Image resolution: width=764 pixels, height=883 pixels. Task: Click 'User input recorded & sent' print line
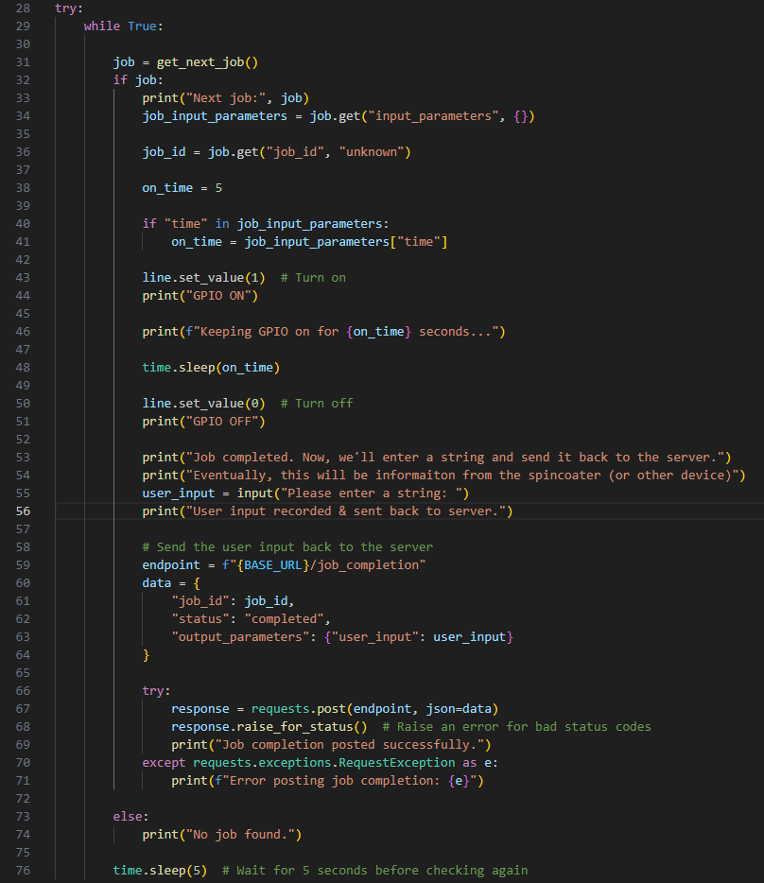pos(327,511)
